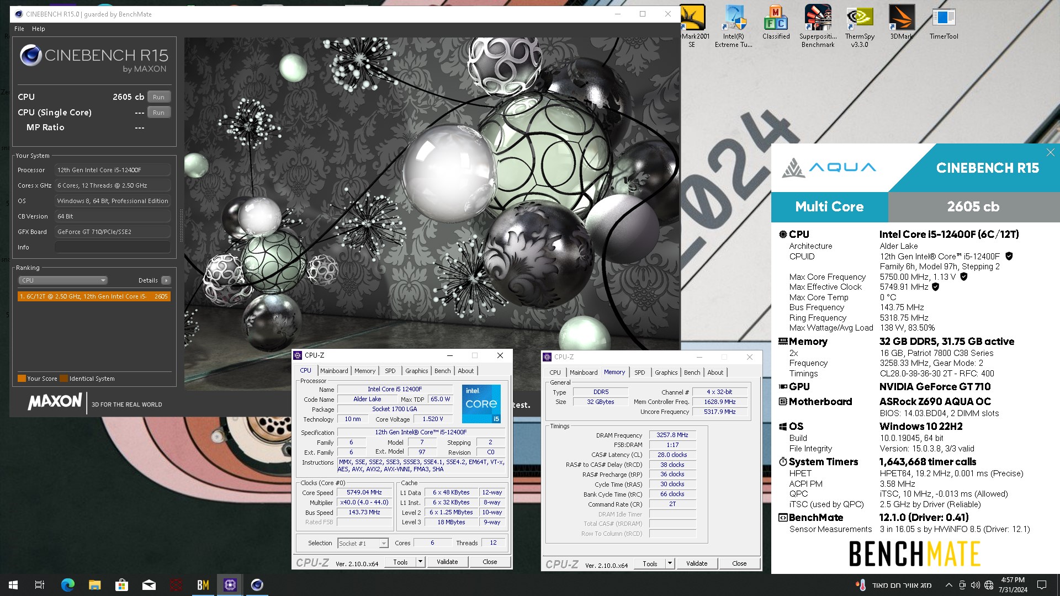The height and width of the screenshot is (596, 1060).
Task: Close the BenchMate result panel
Action: tap(1050, 152)
